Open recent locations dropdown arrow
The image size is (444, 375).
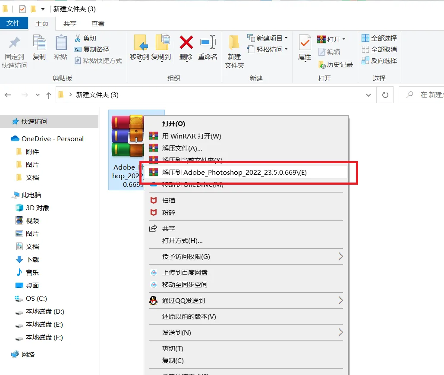tap(38, 95)
